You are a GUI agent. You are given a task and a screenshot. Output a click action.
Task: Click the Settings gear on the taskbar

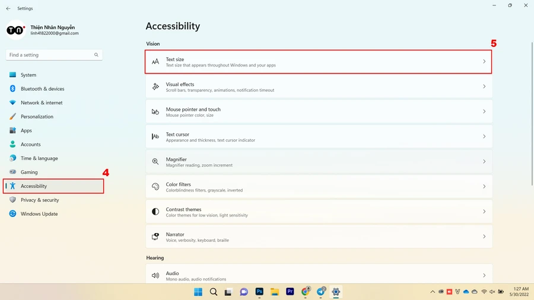tap(336, 292)
